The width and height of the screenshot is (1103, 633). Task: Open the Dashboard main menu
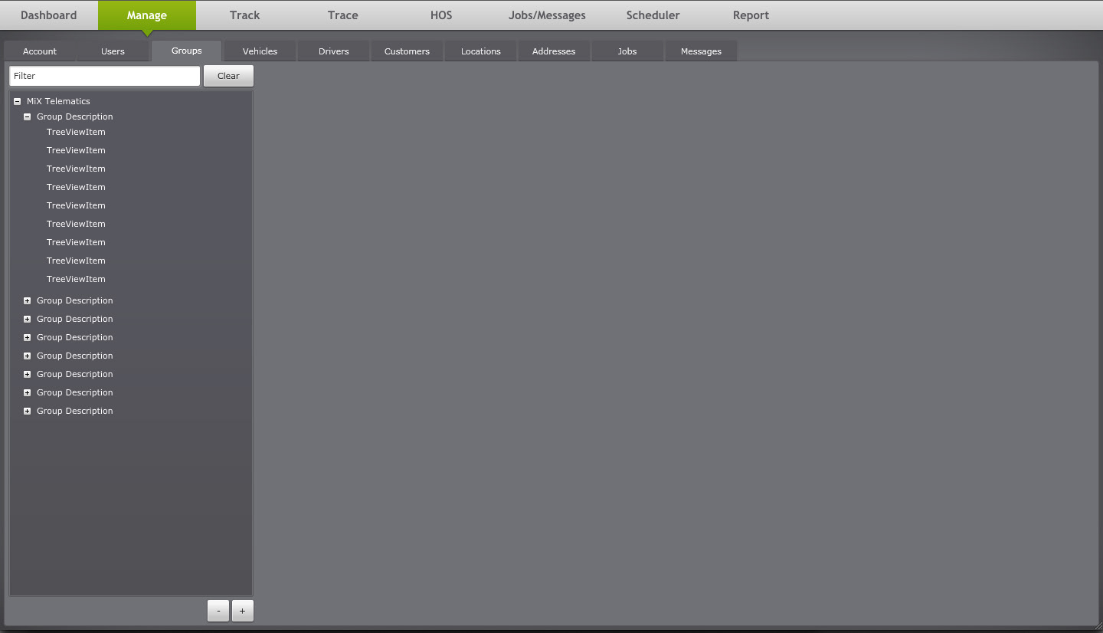point(49,15)
